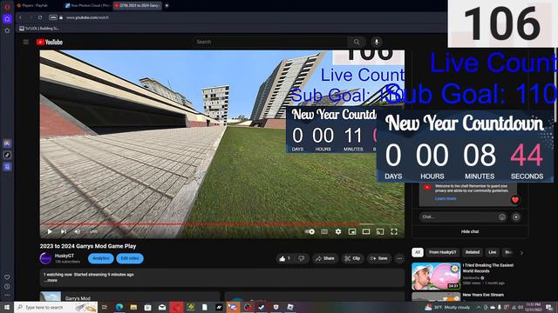
Task: Open I Tried Breaking World Records thumbnail
Action: 436,276
